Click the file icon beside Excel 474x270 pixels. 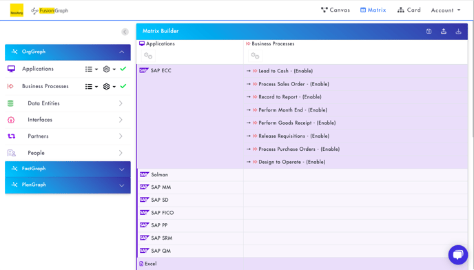141,264
